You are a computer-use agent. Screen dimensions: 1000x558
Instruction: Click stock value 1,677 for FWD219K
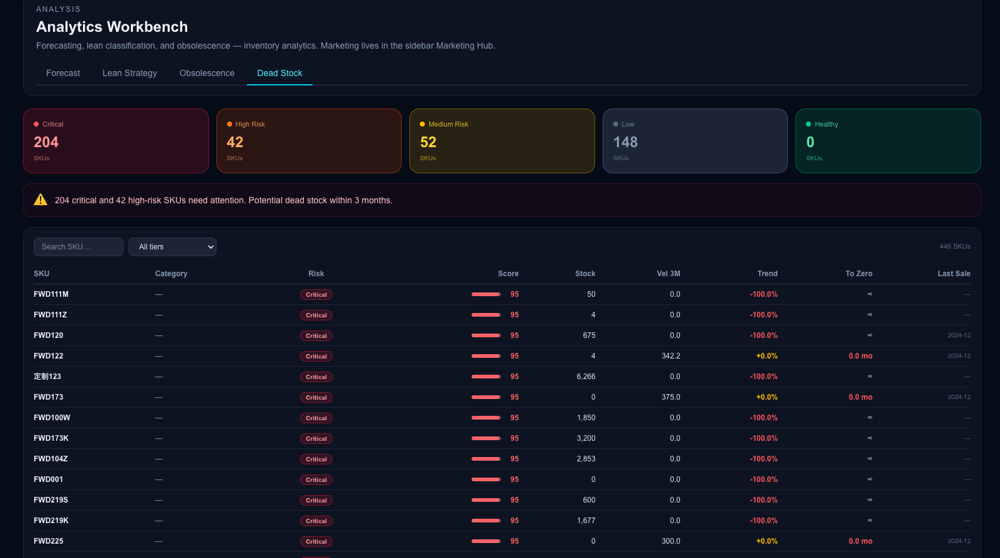click(x=586, y=521)
